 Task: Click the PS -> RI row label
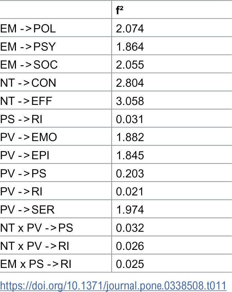21,119
